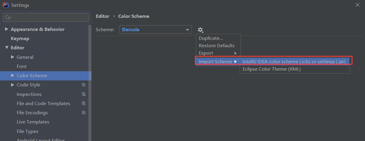Click the search magnifier icon in settings
This screenshot has height=141, width=365.
(x=8, y=18)
